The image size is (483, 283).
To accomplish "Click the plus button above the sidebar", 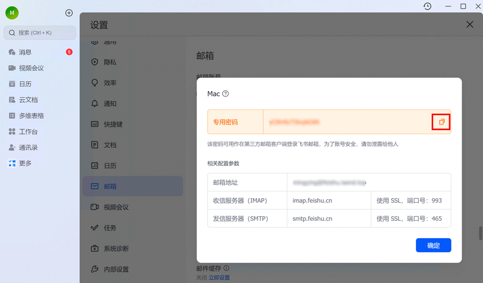I will (69, 13).
